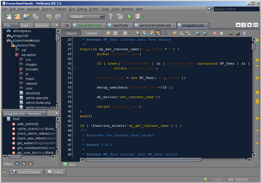Collapse the KonnichiwaMundo project node
This screenshot has height=183, width=261.
[5, 40]
